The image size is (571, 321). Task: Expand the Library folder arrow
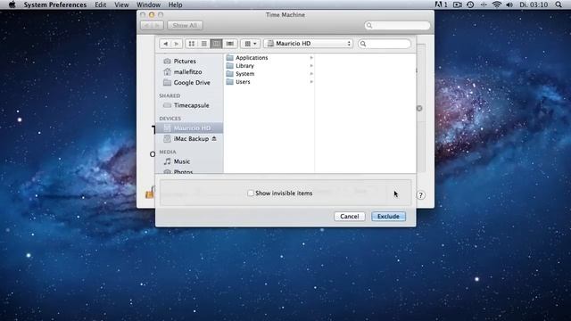pyautogui.click(x=311, y=65)
